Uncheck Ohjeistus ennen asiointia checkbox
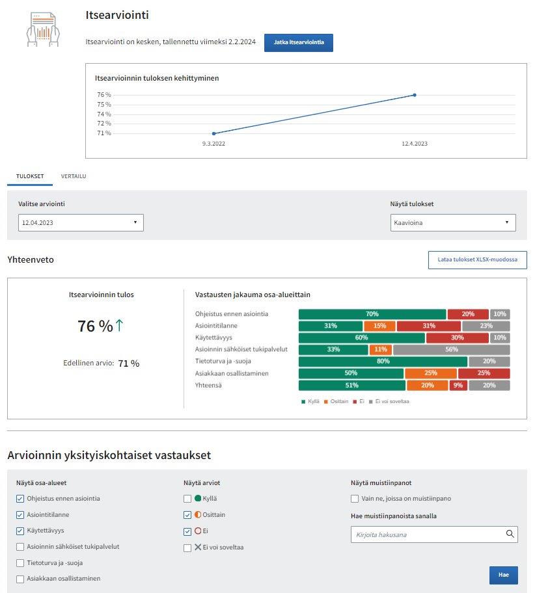 (x=20, y=499)
